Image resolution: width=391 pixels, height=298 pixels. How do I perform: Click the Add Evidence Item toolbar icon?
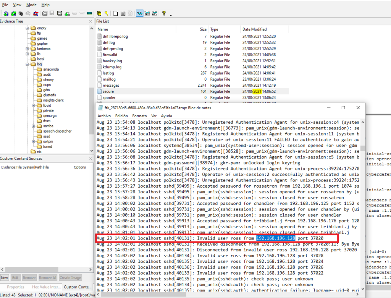(x=6, y=13)
